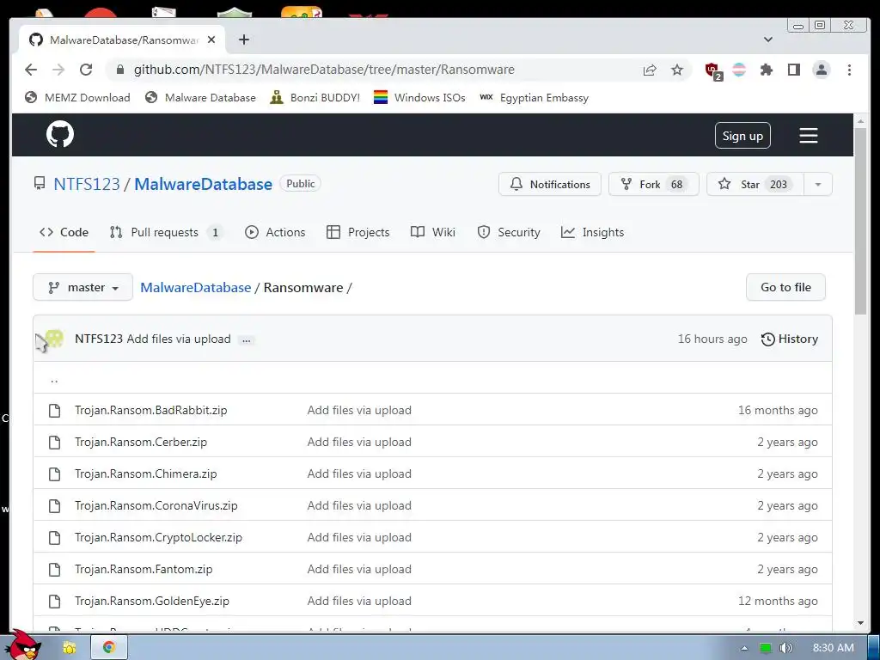This screenshot has height=660, width=880.
Task: Click the volume speaker tray icon
Action: pos(785,648)
